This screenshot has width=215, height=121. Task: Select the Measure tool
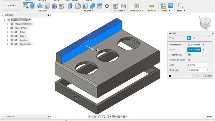click(152, 6)
